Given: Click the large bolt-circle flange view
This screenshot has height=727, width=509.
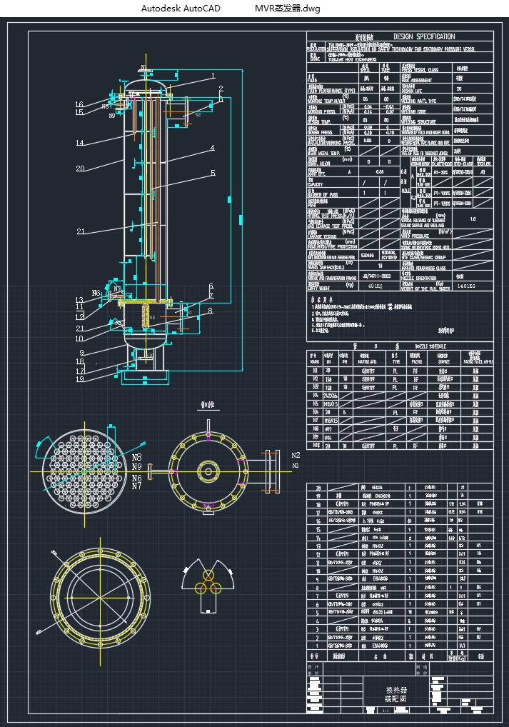Looking at the screenshot, I should [100, 593].
